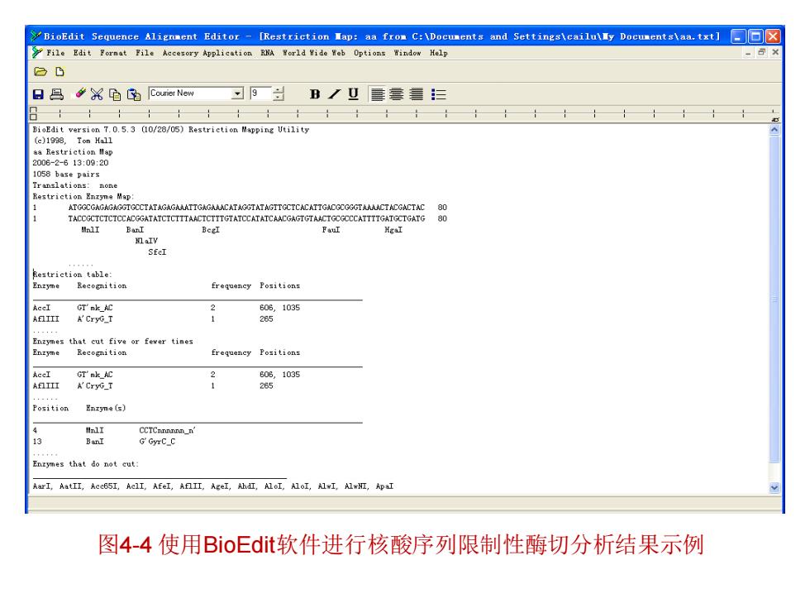Click the SfcI enzyme label
Viewport: 810px width, 608px height.
pos(157,252)
